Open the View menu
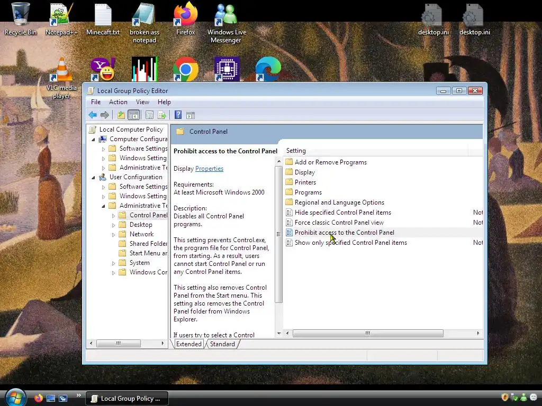The height and width of the screenshot is (406, 542). tap(142, 102)
